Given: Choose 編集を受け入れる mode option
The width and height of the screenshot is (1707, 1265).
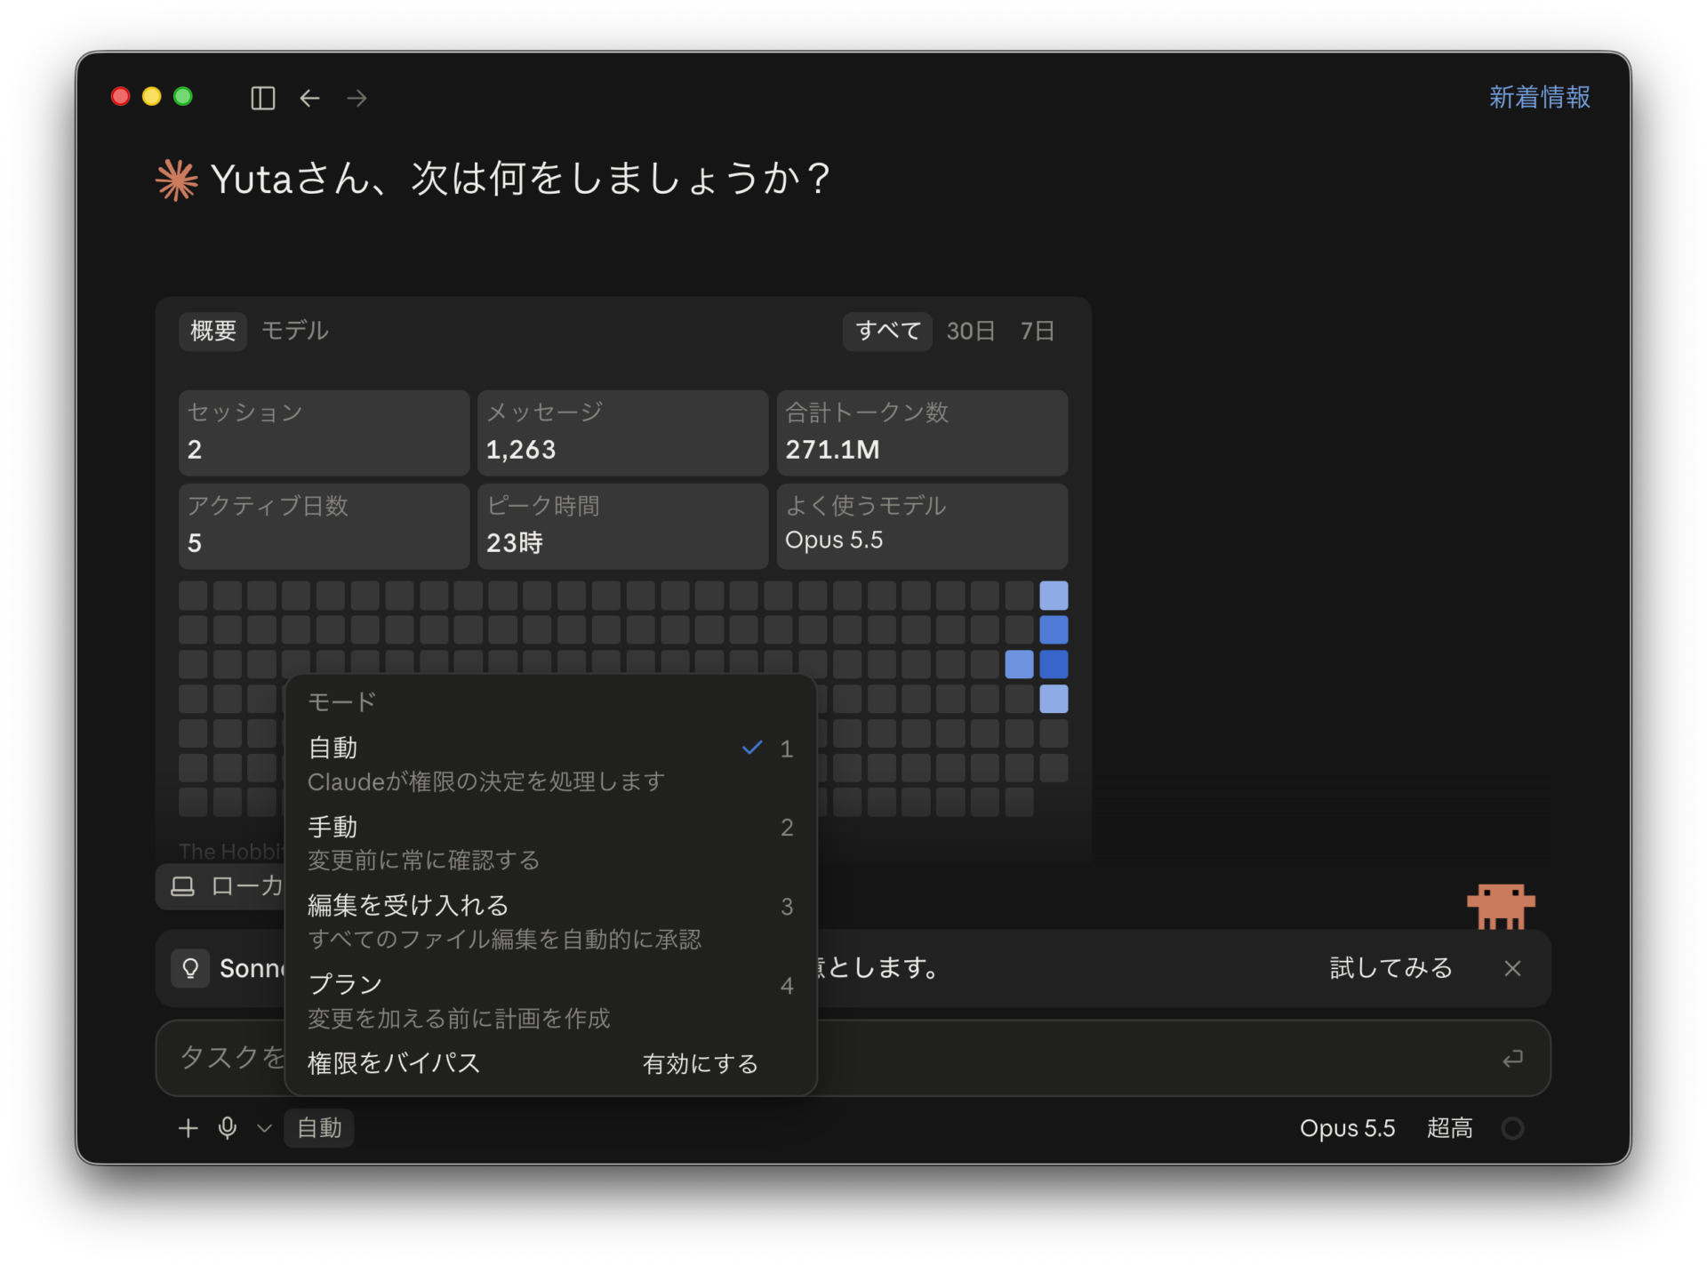Looking at the screenshot, I should [550, 922].
